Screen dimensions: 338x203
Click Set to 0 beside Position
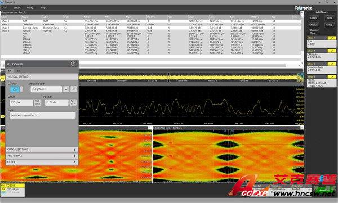[73, 102]
